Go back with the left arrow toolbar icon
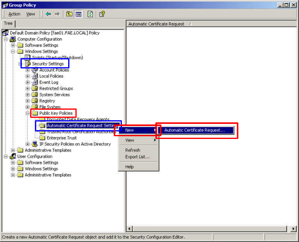This screenshot has width=299, height=242. [x=48, y=14]
